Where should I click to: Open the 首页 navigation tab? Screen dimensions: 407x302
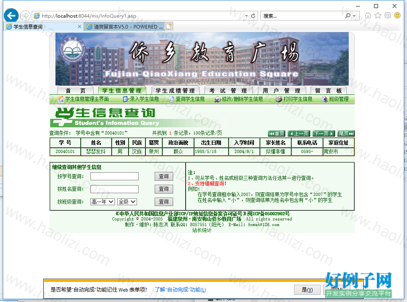(x=76, y=90)
